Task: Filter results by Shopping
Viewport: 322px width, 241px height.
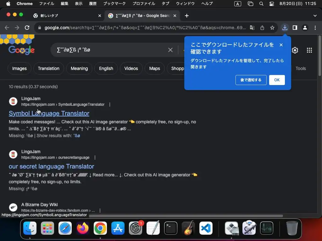Action: click(176, 68)
